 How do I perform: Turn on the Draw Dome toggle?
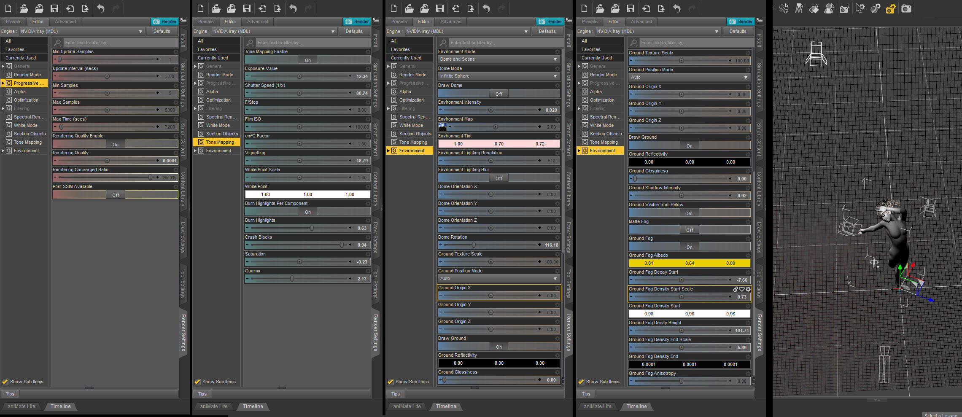click(499, 94)
